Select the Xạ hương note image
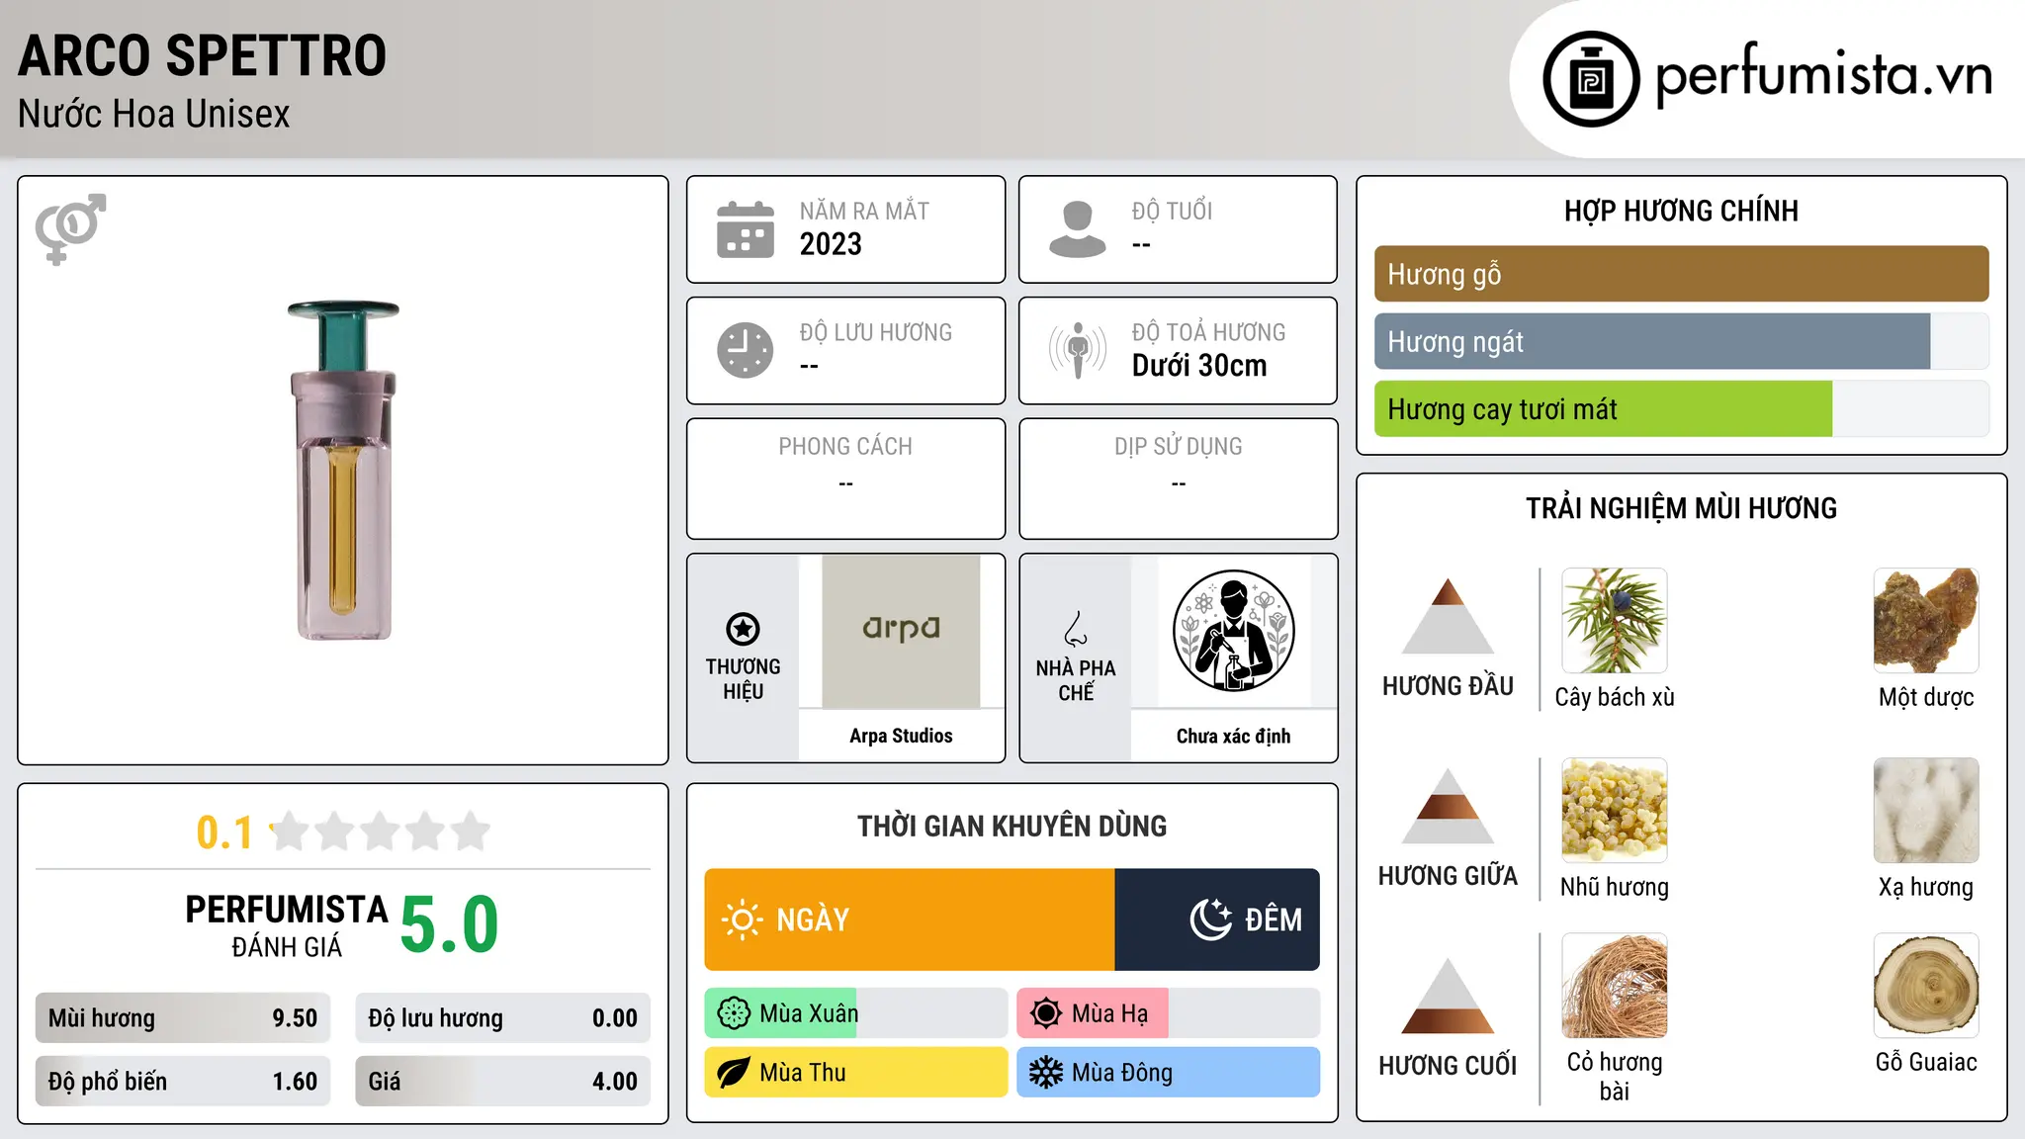The height and width of the screenshot is (1139, 2025). 1926,811
